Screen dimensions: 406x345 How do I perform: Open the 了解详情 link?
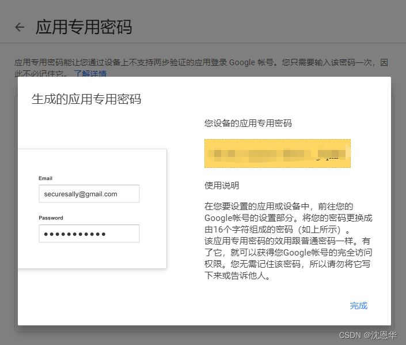coord(90,73)
